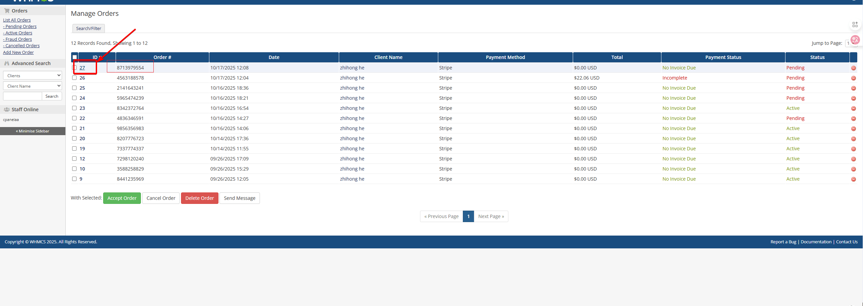The image size is (863, 306).
Task: Click Report a Bug footer link
Action: (x=783, y=242)
